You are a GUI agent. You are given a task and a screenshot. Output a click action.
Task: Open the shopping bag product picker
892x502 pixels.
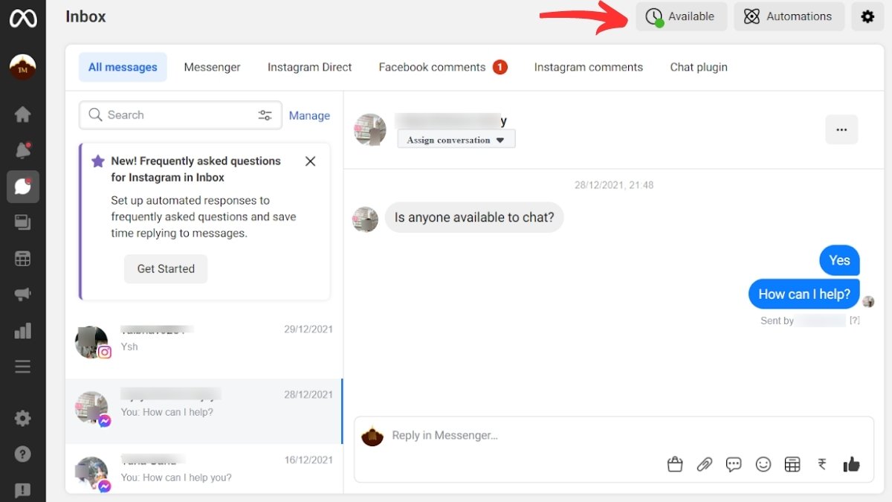675,463
